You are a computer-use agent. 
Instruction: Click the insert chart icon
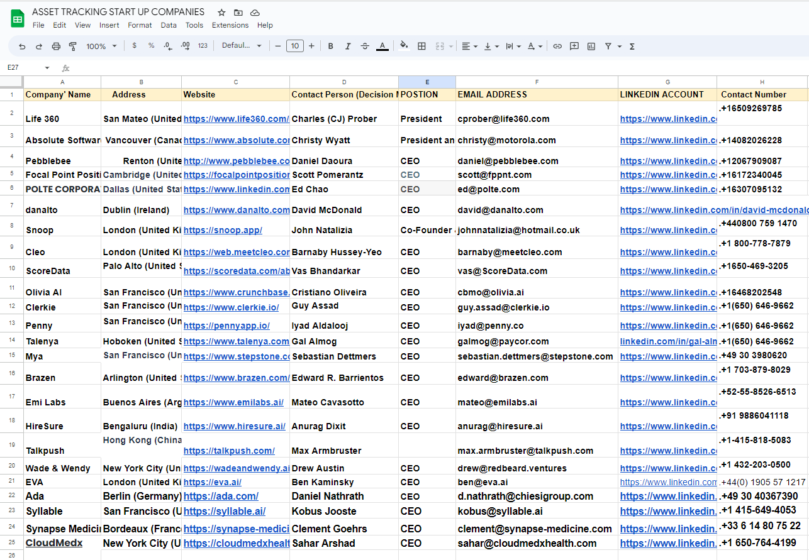coord(591,46)
